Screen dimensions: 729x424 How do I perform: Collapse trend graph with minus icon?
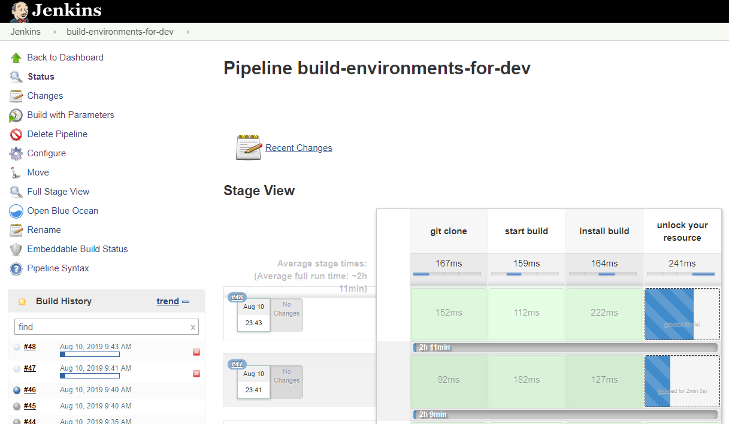pyautogui.click(x=186, y=302)
